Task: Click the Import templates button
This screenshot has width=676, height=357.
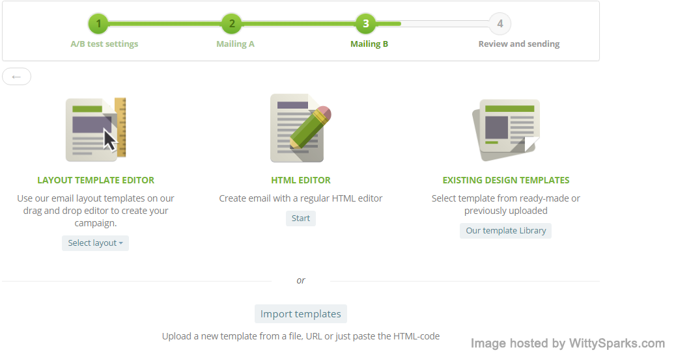Action: tap(300, 314)
